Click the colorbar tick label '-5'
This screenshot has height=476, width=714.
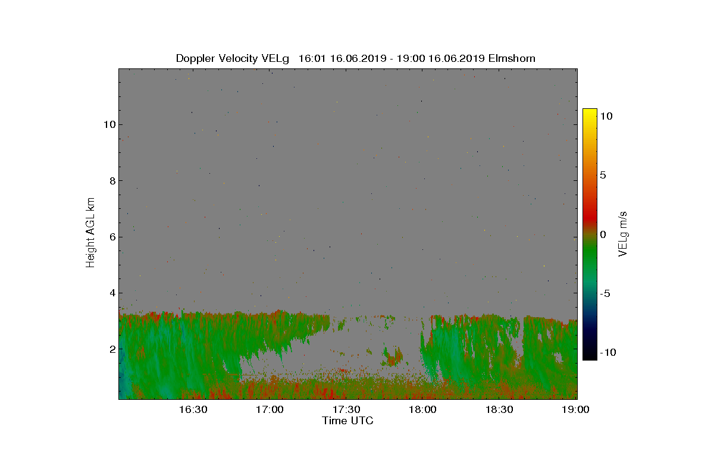605,293
